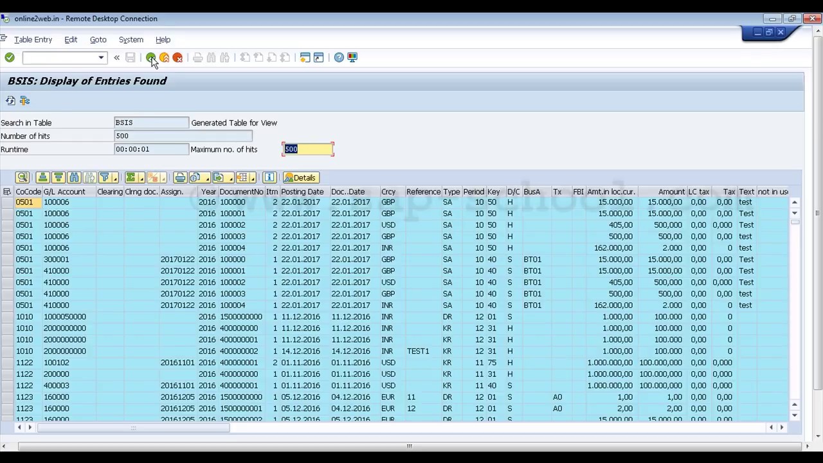This screenshot has width=823, height=463.
Task: Click the Set Filter funnel icon
Action: coord(105,177)
